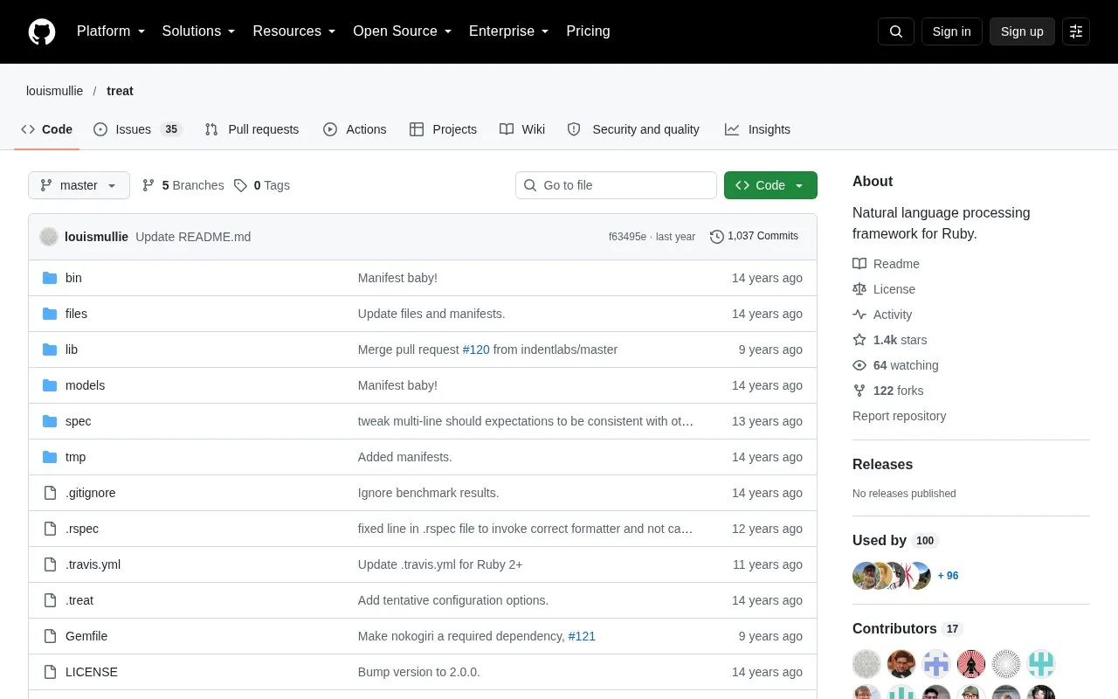Image resolution: width=1118 pixels, height=699 pixels.
Task: Open the louismullie owner link in breadcrumb
Action: pyautogui.click(x=55, y=91)
